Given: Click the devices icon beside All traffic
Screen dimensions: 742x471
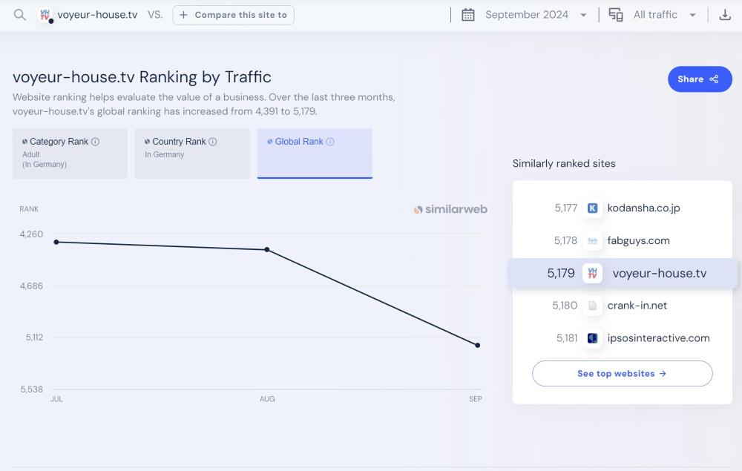Looking at the screenshot, I should (x=616, y=15).
